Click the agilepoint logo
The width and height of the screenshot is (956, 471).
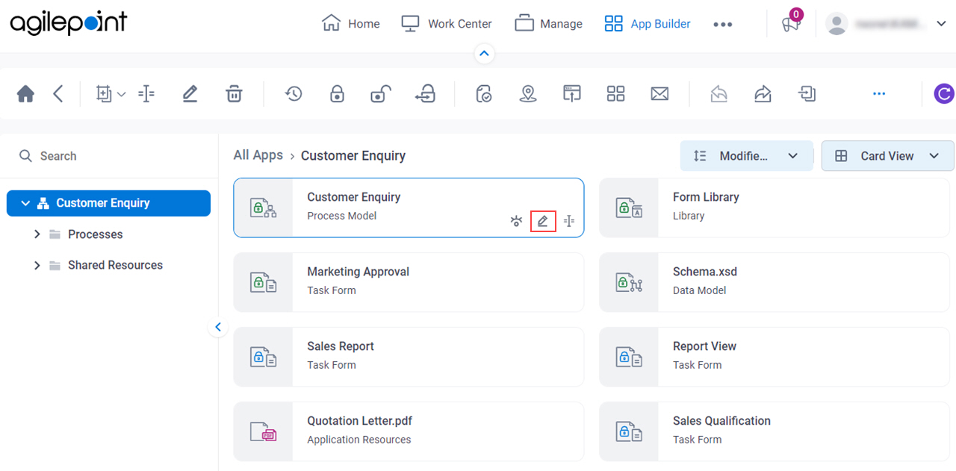69,23
